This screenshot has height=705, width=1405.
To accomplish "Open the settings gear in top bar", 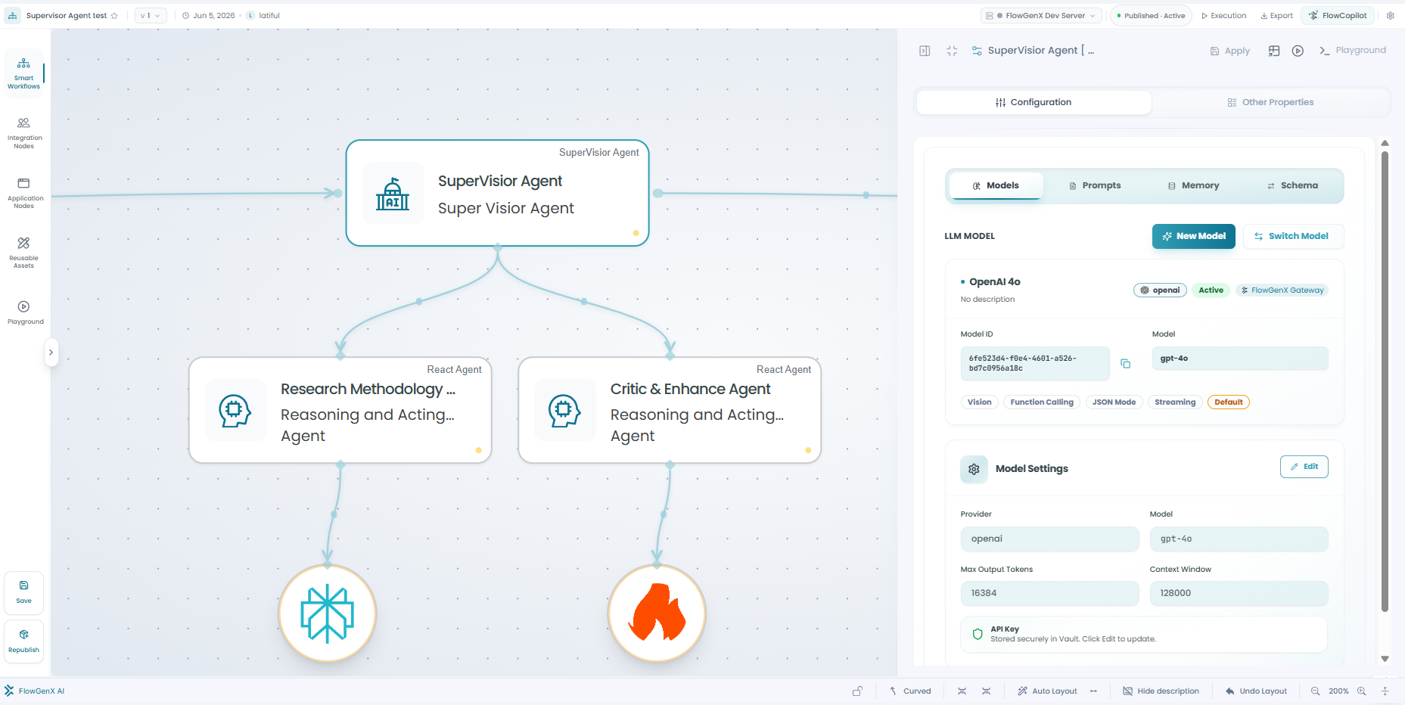I will click(1390, 16).
